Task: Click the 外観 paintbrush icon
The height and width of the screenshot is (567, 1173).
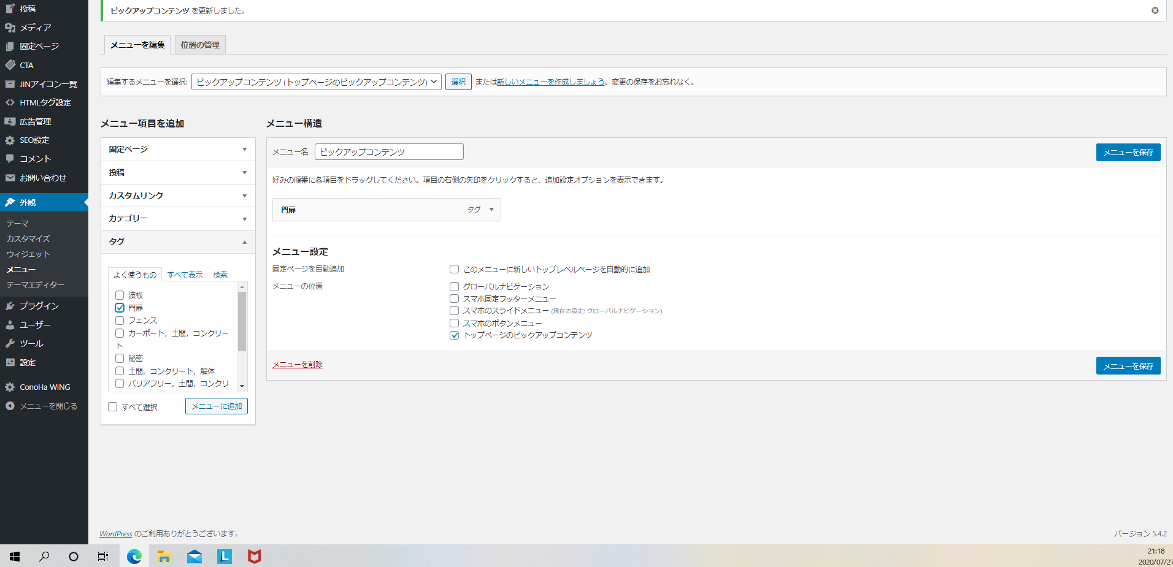Action: (x=10, y=202)
